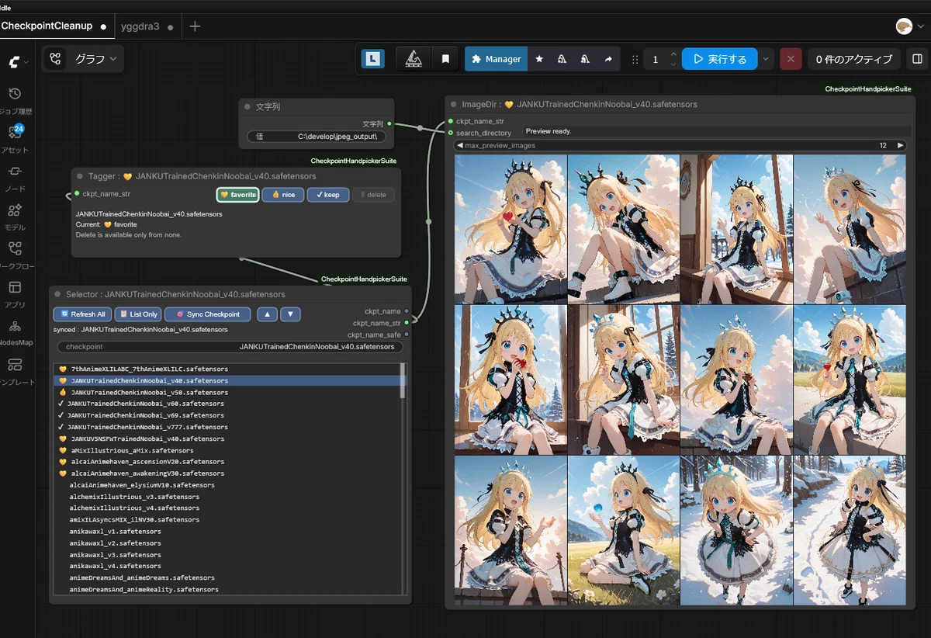Tag checkpoint as nice in Tagger node
Screen dimensions: 931x638
[x=283, y=195]
